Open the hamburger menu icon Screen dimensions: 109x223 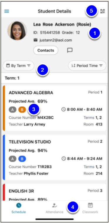[7, 11]
